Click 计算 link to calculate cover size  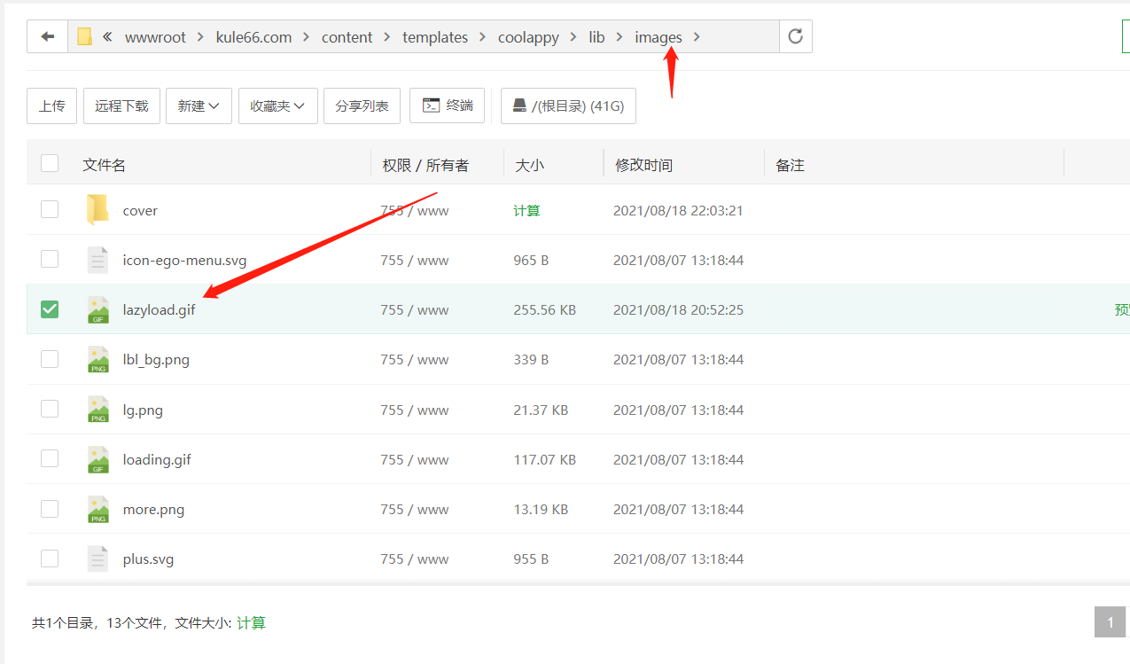(x=526, y=211)
